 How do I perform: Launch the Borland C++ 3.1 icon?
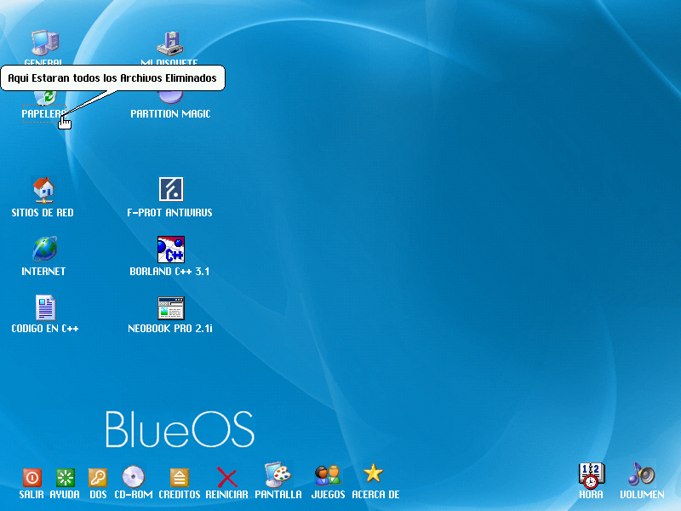171,250
